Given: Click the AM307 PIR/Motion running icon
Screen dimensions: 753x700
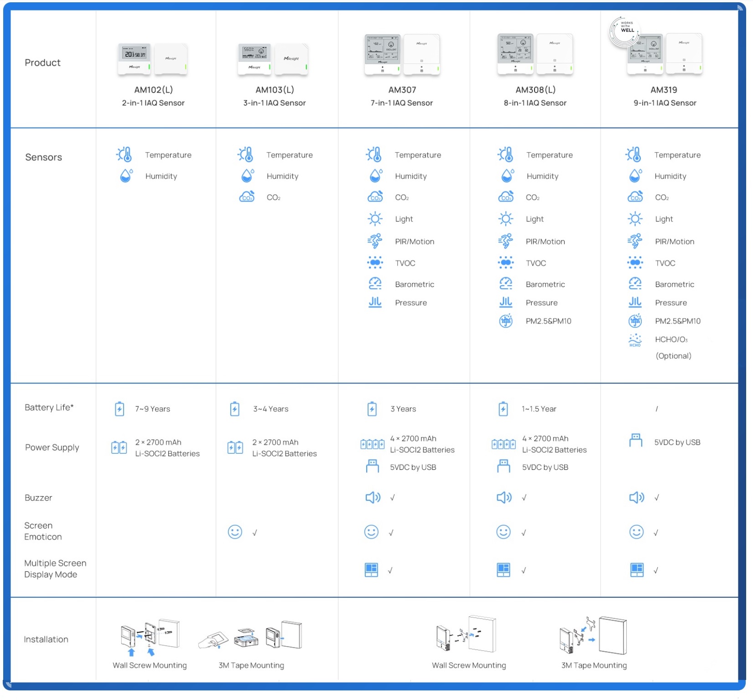Looking at the screenshot, I should [375, 241].
